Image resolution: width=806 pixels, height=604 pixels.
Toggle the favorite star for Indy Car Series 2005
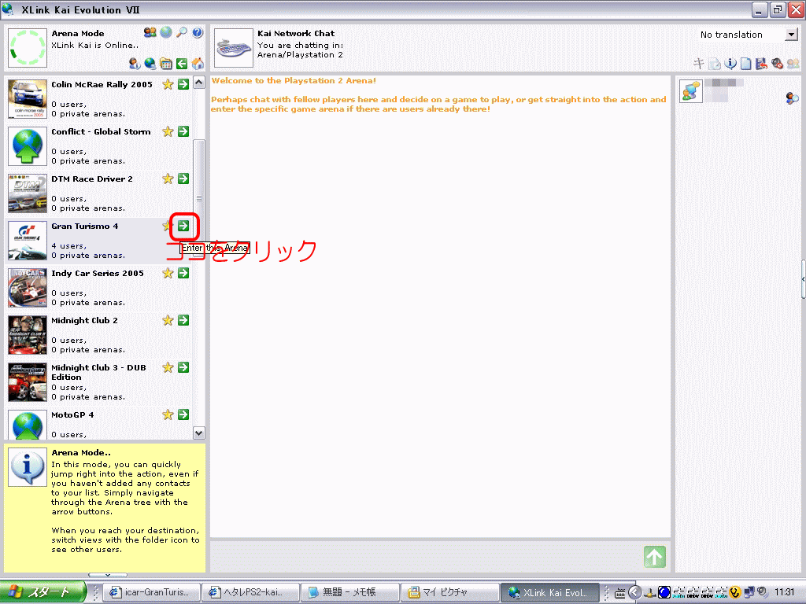tap(168, 273)
